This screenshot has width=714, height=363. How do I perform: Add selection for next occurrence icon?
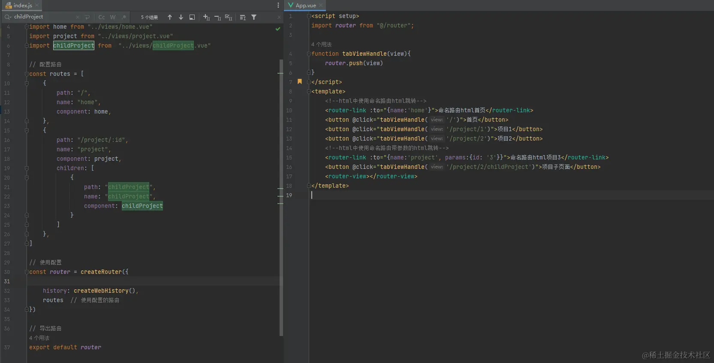[206, 17]
